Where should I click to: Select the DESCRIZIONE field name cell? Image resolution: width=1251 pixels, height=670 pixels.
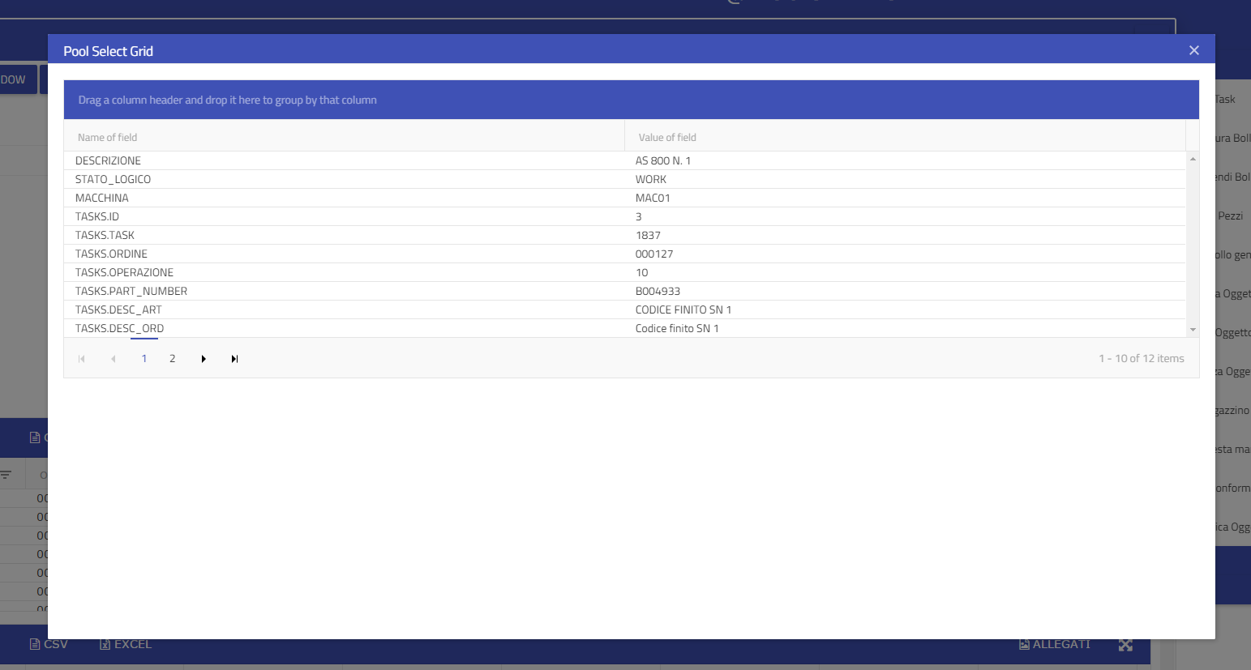click(345, 160)
